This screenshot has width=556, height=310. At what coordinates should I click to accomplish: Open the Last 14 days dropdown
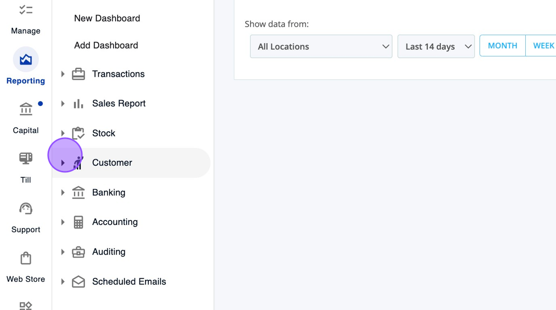436,47
